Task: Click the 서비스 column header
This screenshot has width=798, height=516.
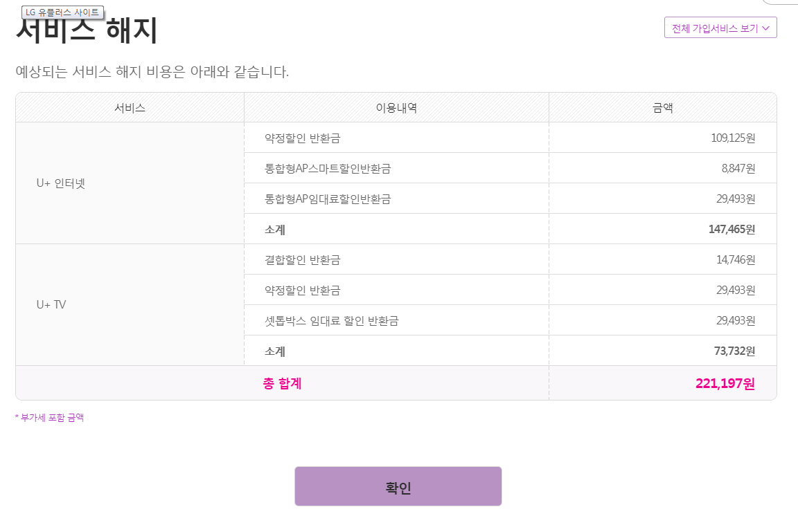Action: pos(130,108)
